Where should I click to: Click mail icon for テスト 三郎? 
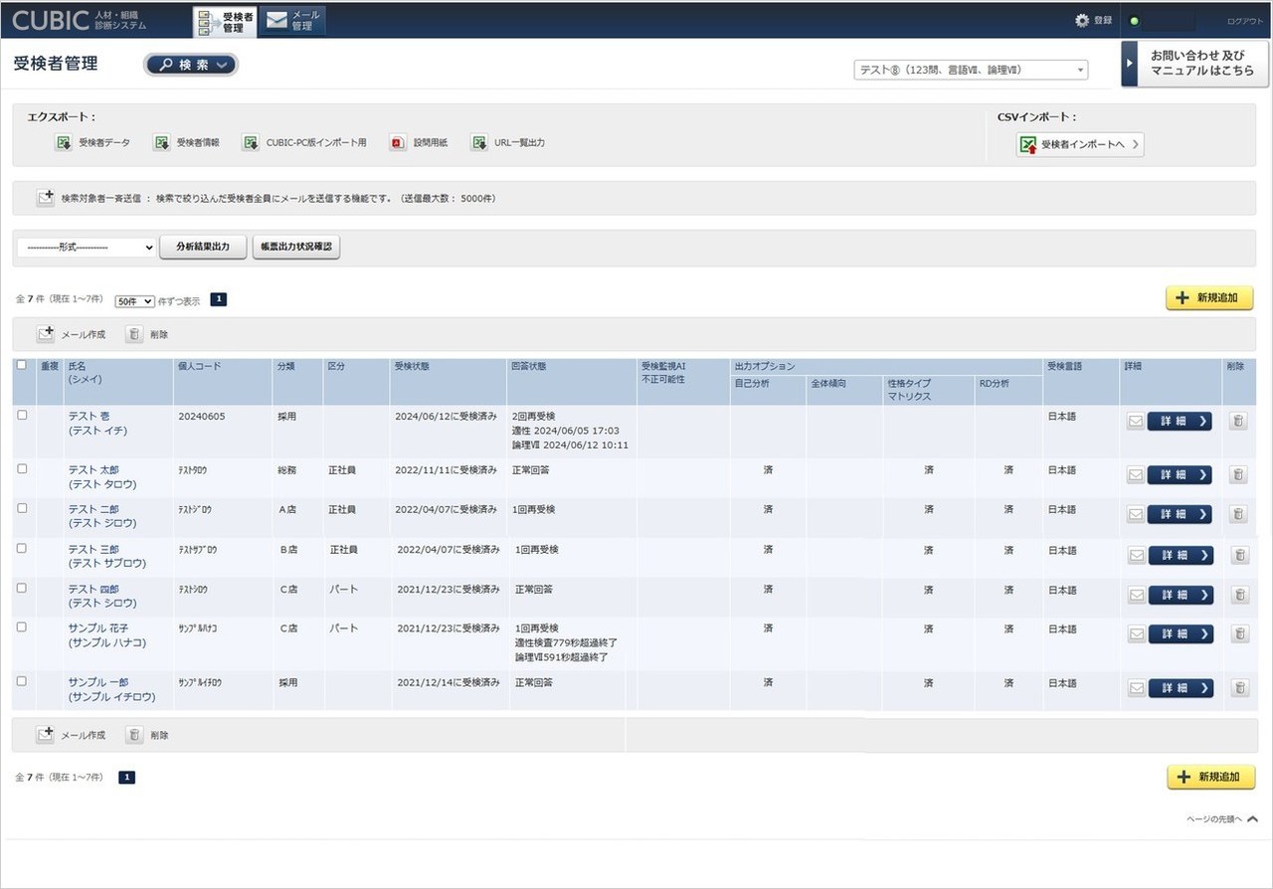pos(1136,556)
